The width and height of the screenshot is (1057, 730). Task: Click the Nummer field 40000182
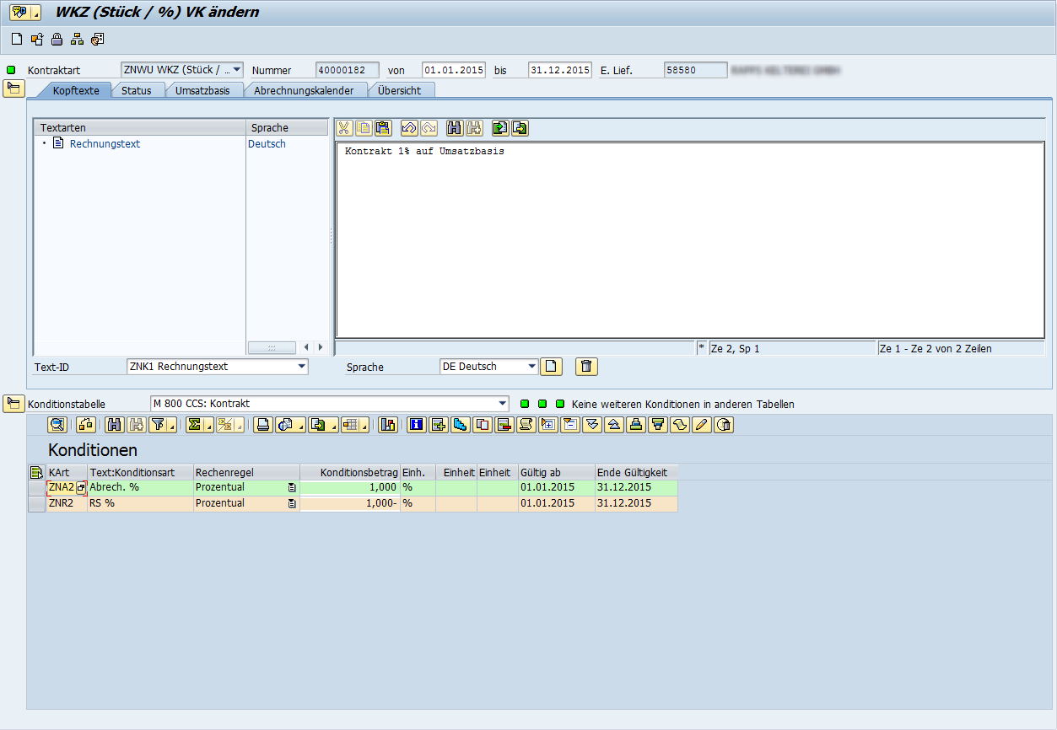pos(348,70)
